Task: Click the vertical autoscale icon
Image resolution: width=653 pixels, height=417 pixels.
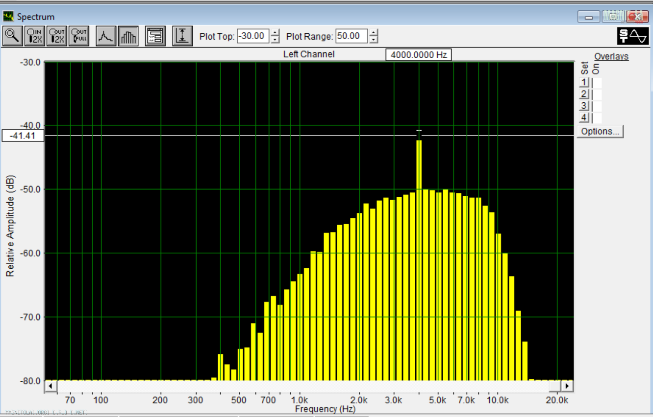Action: [x=182, y=36]
